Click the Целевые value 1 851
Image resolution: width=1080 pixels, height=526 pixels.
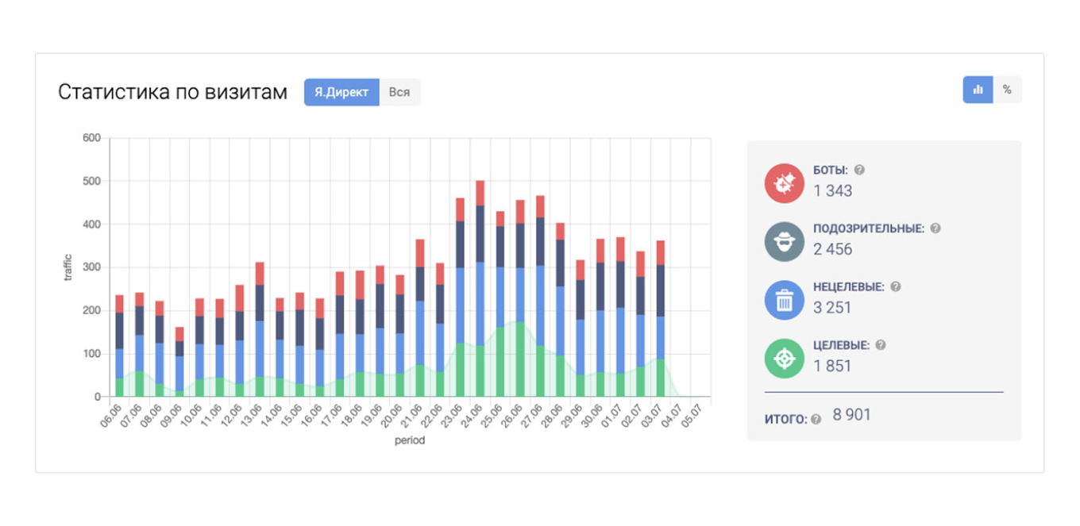tap(832, 366)
